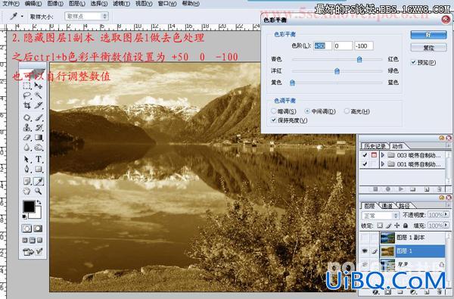Open the 滤镜(T) filter menu

[121, 4]
